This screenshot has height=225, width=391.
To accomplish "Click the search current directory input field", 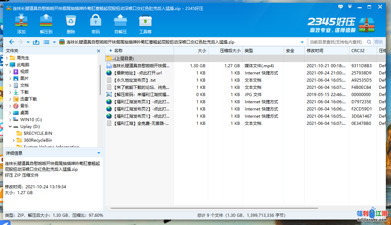I will click(x=336, y=42).
